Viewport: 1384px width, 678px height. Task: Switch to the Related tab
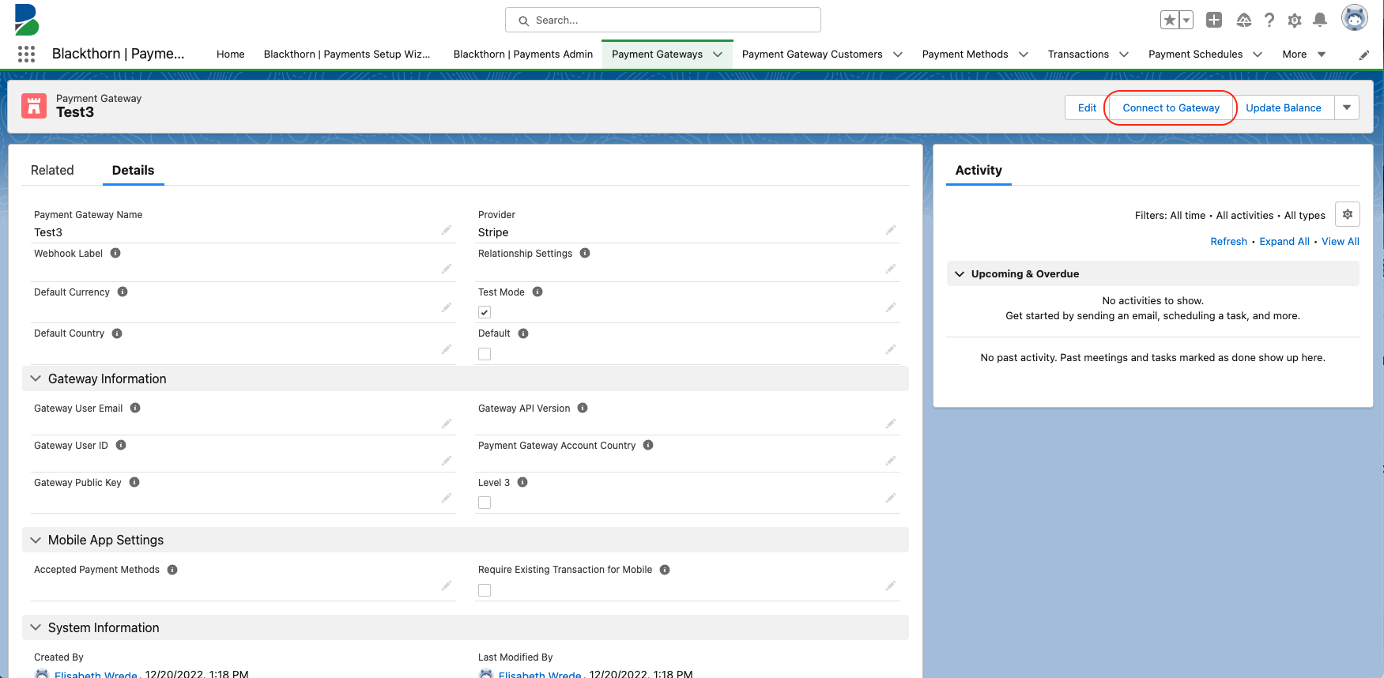(52, 170)
